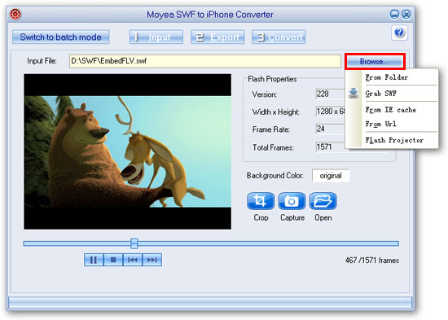Go to step 3 Convert
Screen dimensions: 448x320
pyautogui.click(x=279, y=37)
